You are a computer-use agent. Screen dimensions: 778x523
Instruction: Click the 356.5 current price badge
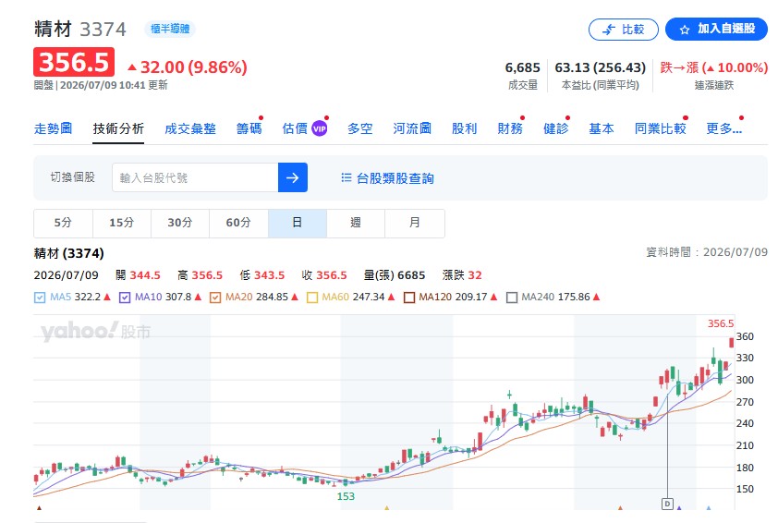click(74, 63)
